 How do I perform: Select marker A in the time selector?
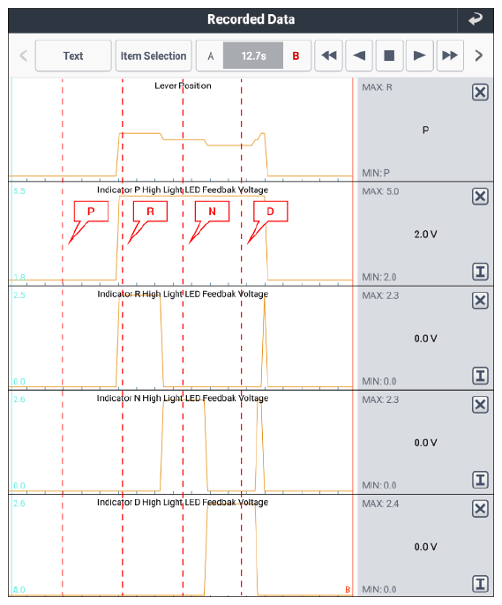point(210,56)
